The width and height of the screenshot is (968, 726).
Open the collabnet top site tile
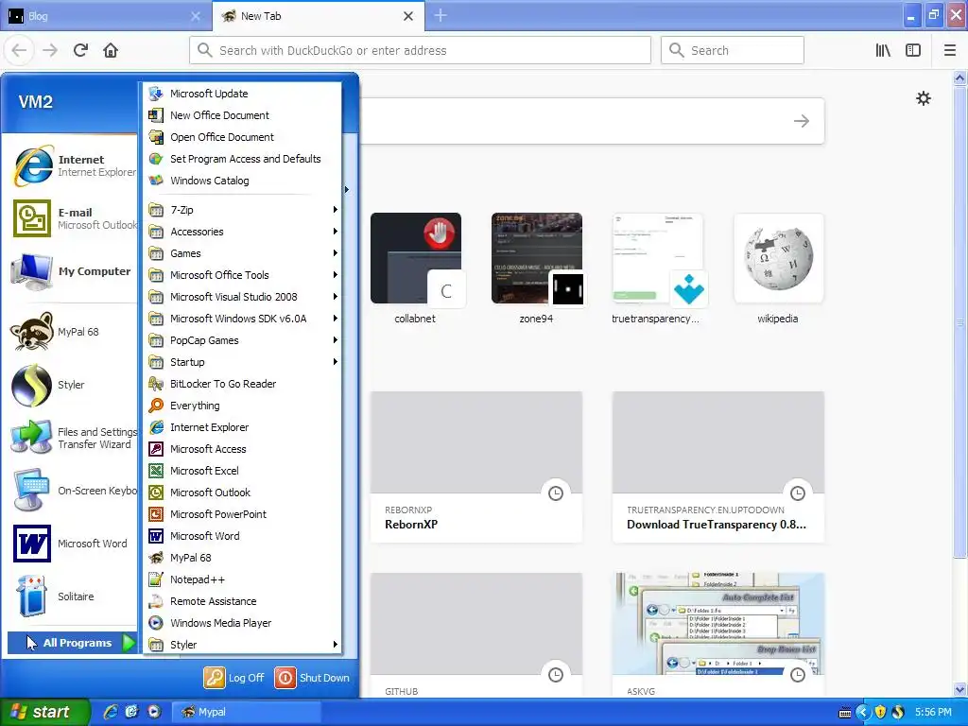click(416, 268)
